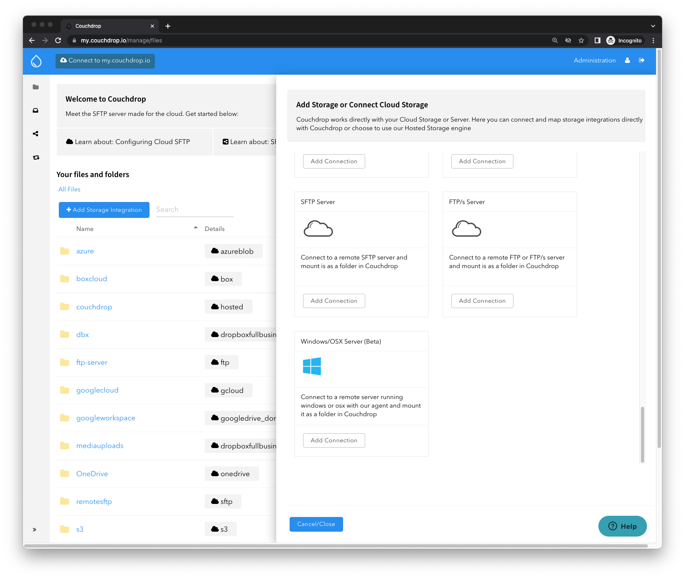Click the user profile icon in header
685x579 pixels.
click(627, 60)
